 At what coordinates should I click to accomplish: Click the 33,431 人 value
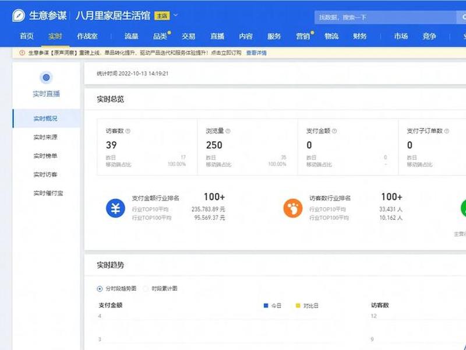click(x=391, y=209)
